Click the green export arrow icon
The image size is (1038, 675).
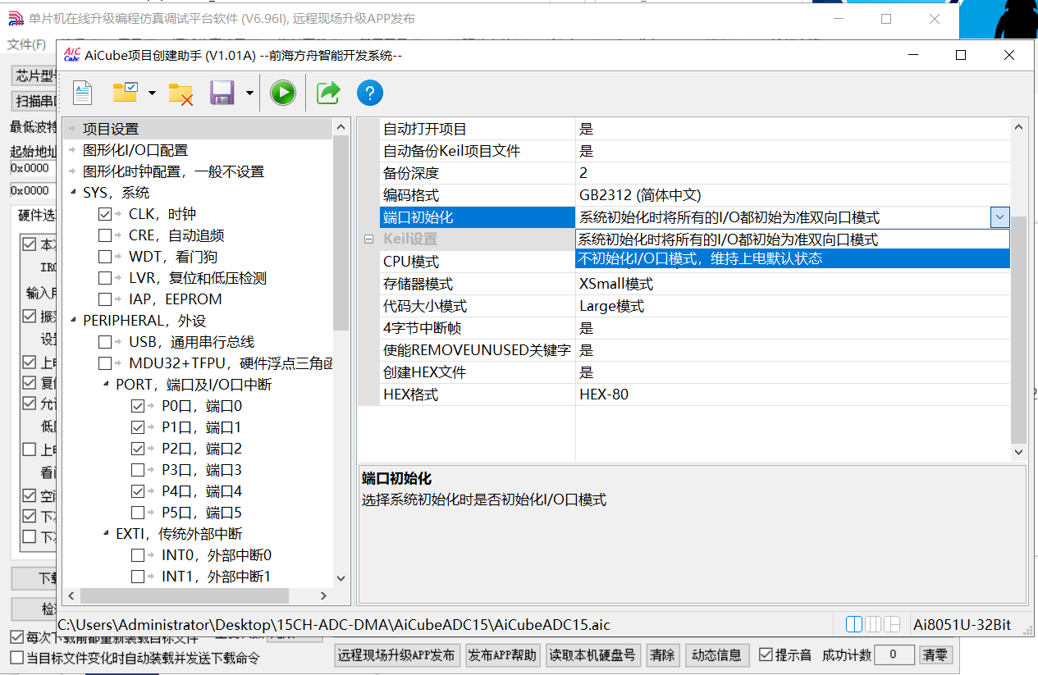tap(328, 93)
